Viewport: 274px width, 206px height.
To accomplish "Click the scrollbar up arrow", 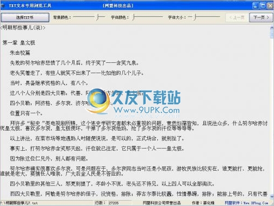I will pos(272,28).
